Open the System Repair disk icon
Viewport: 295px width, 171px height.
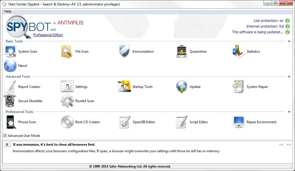point(238,86)
